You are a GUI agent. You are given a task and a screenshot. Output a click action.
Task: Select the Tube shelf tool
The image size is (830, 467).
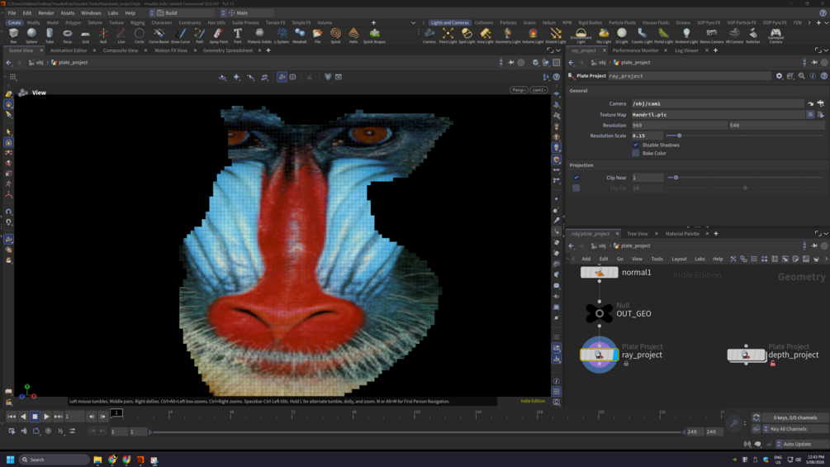pyautogui.click(x=50, y=36)
